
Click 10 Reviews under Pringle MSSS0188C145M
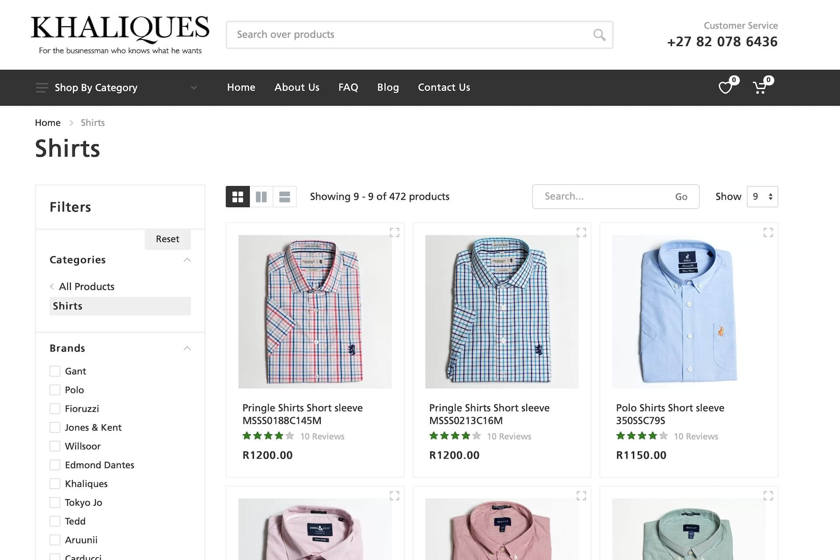pos(322,436)
